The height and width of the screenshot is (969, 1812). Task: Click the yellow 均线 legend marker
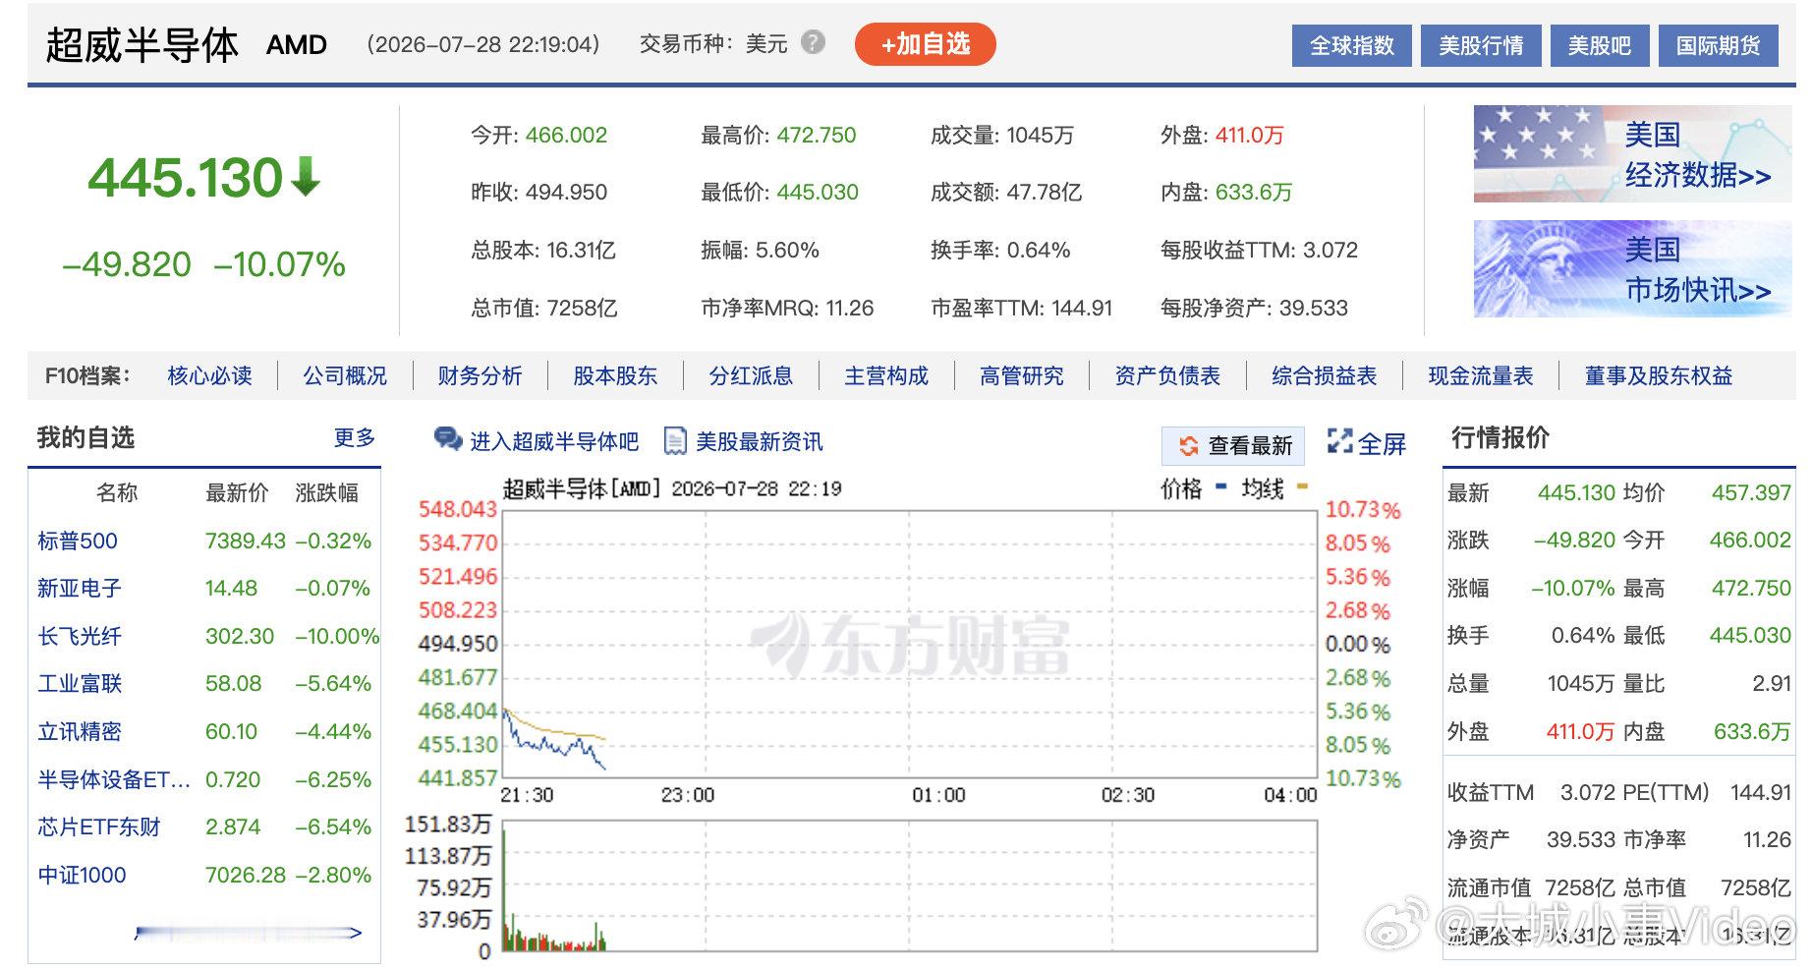coord(1302,485)
